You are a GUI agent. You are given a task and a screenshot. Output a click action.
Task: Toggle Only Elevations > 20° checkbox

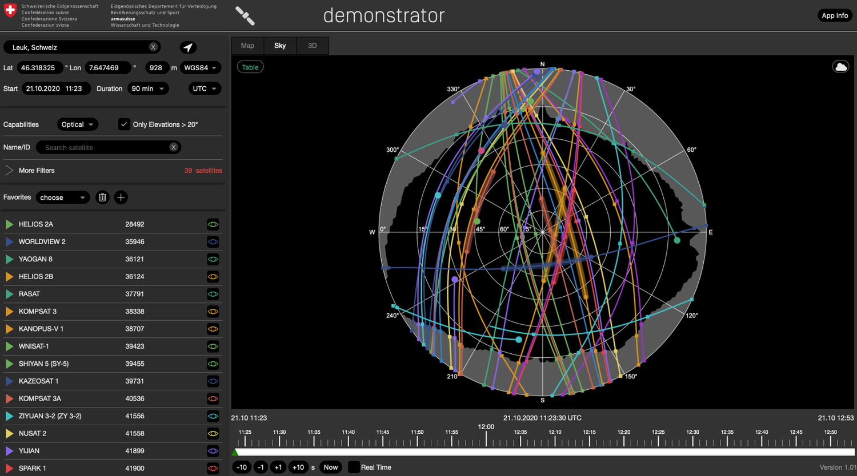tap(124, 124)
